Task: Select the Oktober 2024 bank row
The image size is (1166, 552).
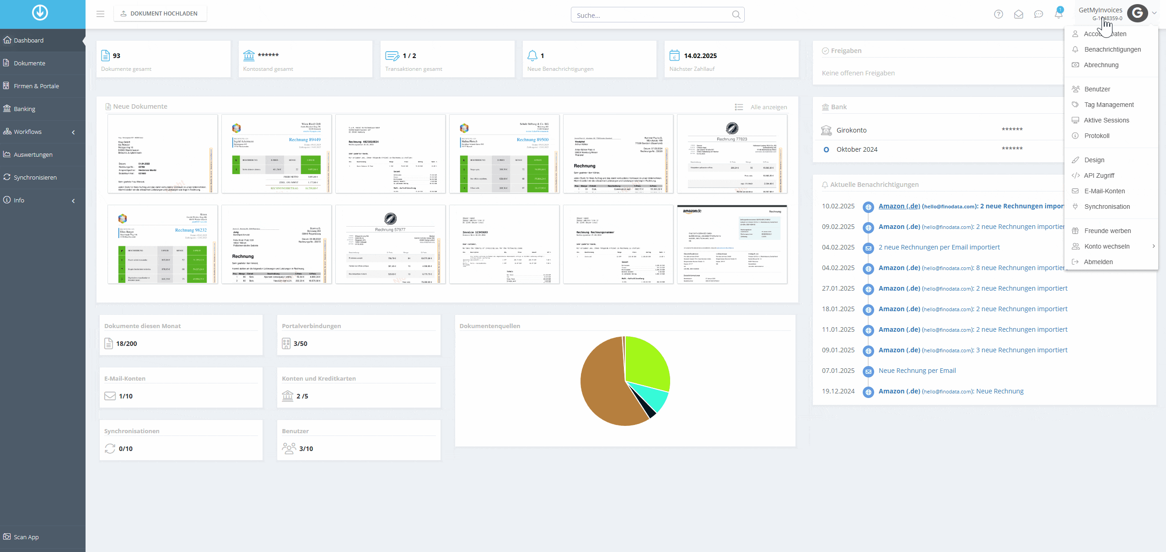Action: pyautogui.click(x=938, y=149)
